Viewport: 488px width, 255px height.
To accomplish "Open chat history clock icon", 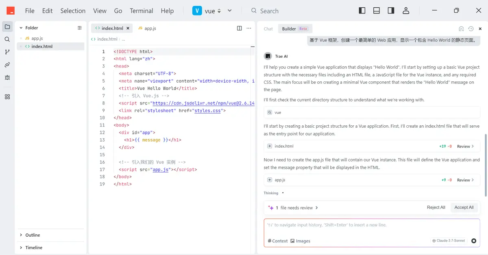I will [x=471, y=29].
